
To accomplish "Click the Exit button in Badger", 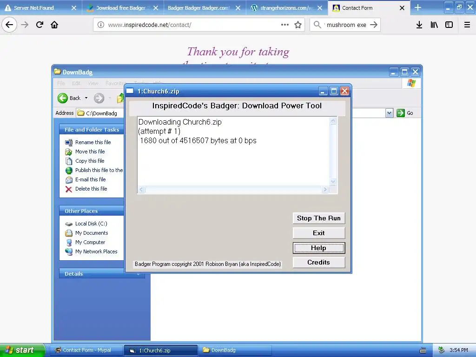I will (319, 233).
